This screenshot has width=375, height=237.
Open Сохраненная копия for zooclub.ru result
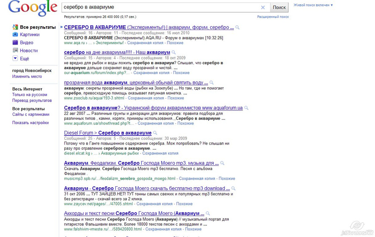[146, 98]
